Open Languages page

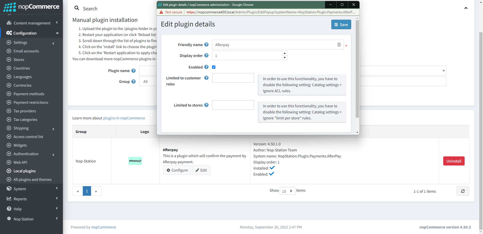click(22, 77)
